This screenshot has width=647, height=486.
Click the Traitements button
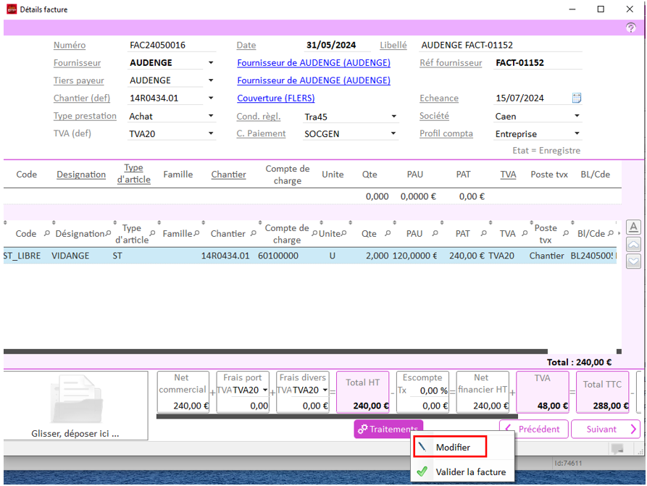pos(388,430)
